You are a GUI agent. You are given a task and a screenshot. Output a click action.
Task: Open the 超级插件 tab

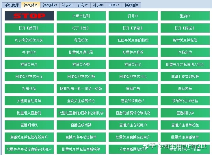coord(131,5)
